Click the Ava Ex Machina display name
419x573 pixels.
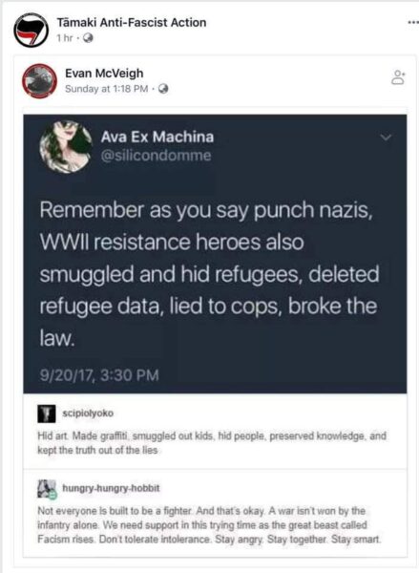click(157, 137)
